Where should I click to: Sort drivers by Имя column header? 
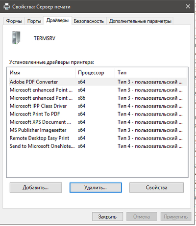click(x=41, y=73)
